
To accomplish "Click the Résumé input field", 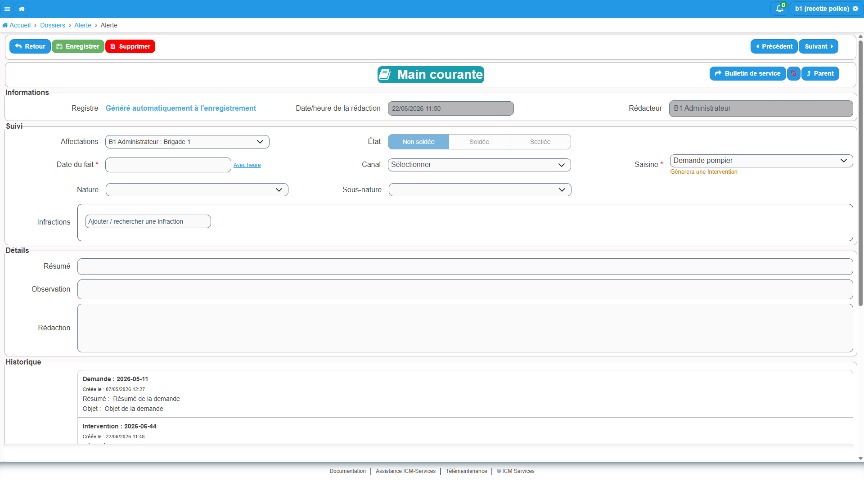I will pyautogui.click(x=465, y=266).
